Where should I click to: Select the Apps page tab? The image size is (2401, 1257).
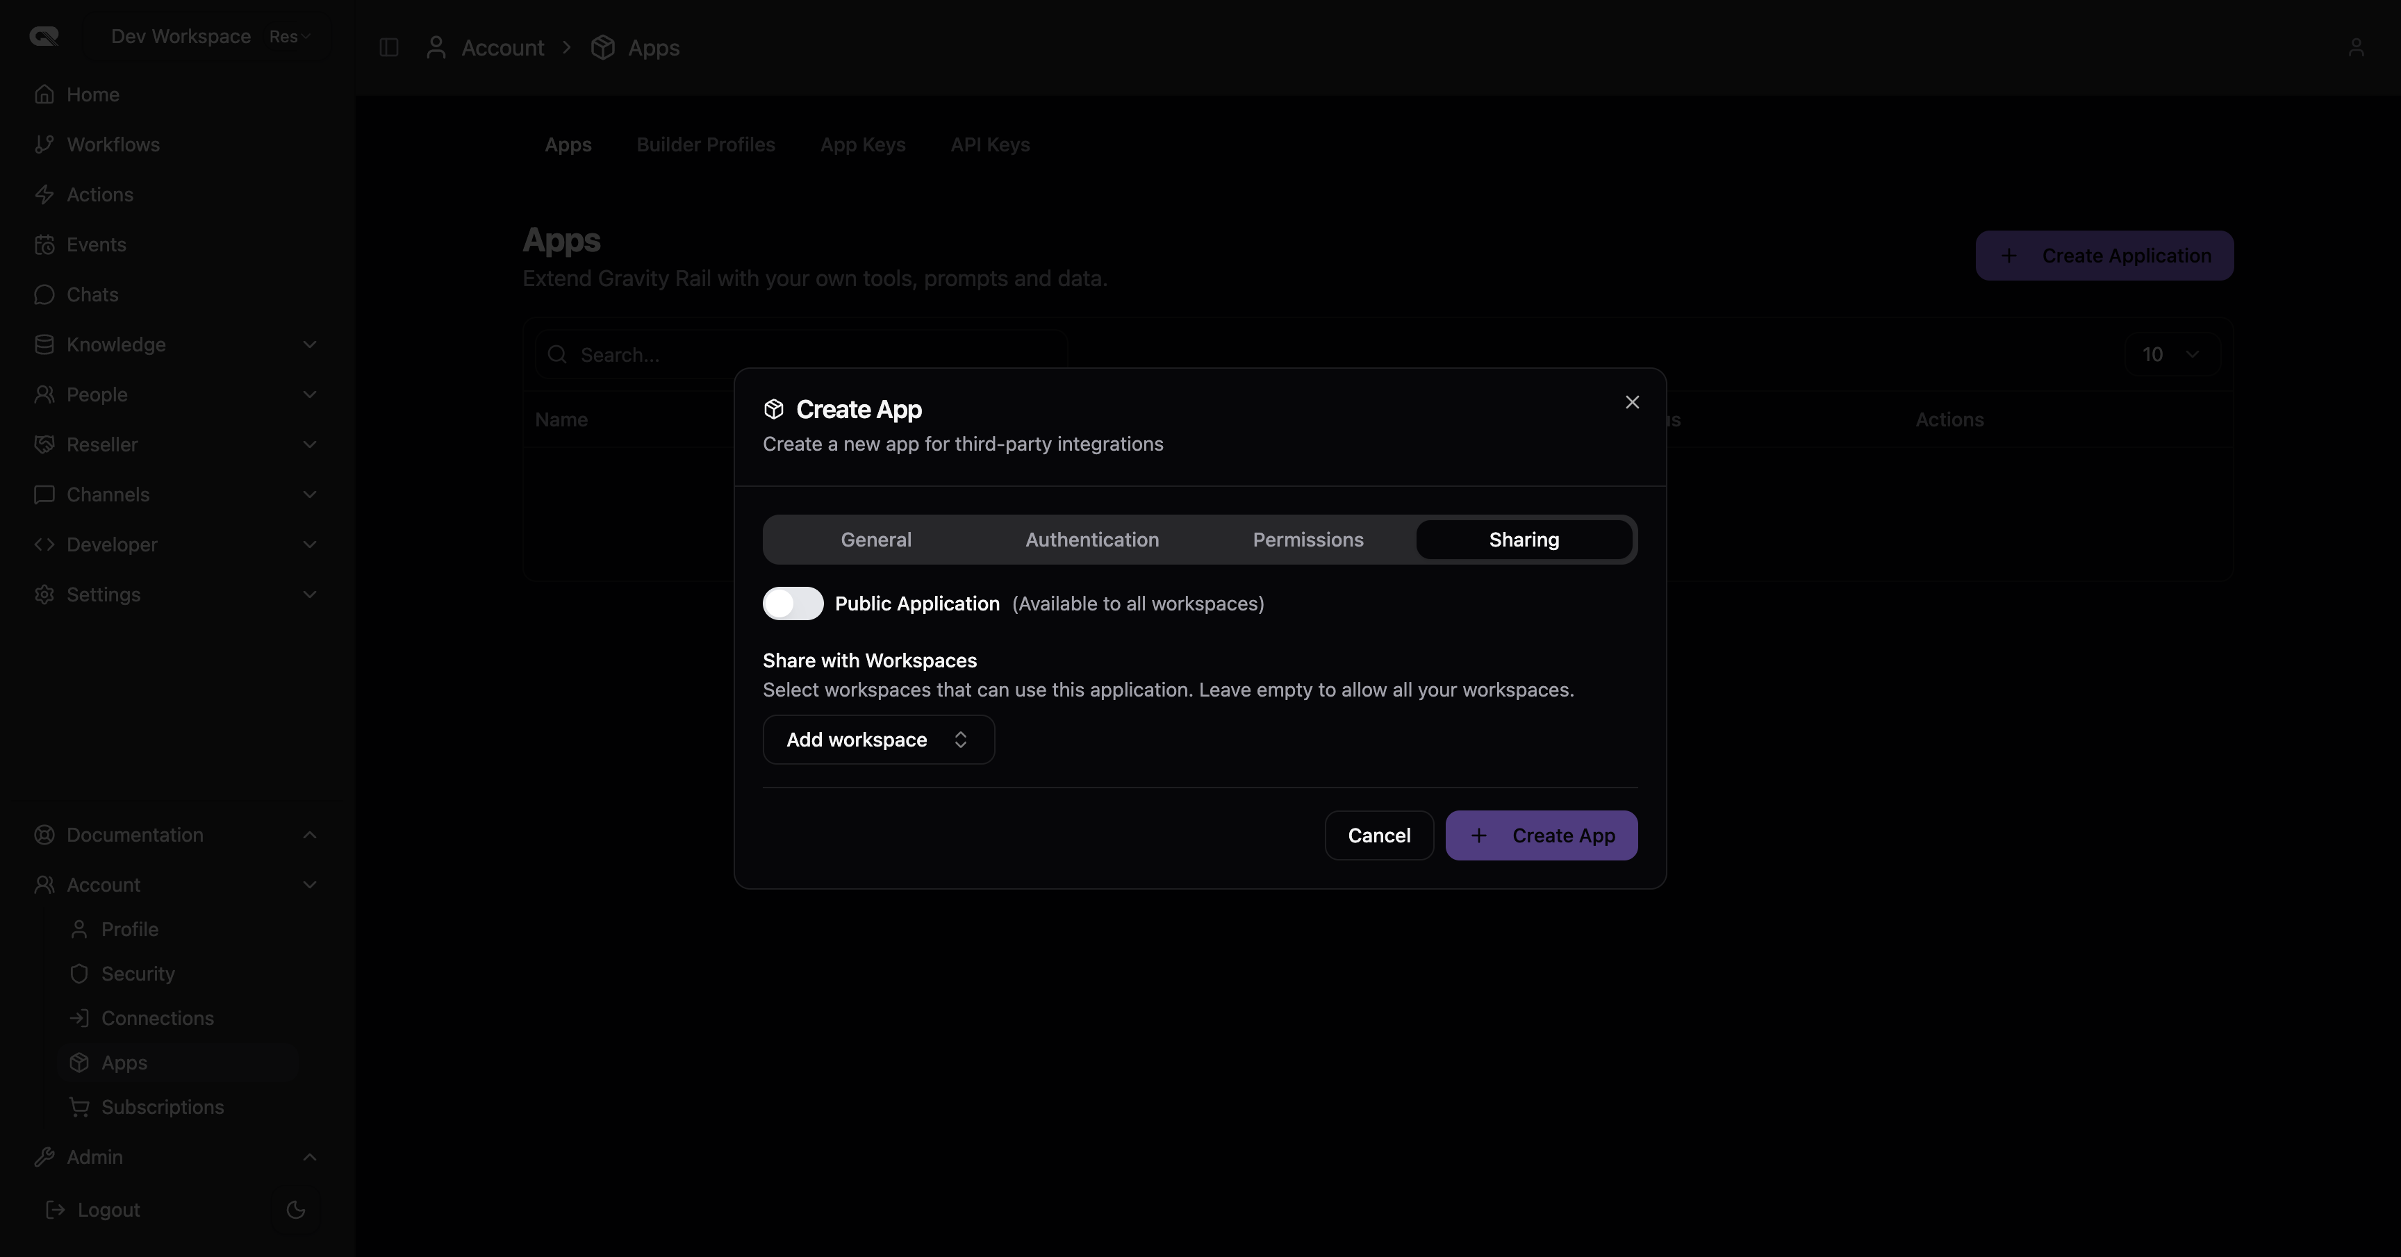(x=568, y=144)
